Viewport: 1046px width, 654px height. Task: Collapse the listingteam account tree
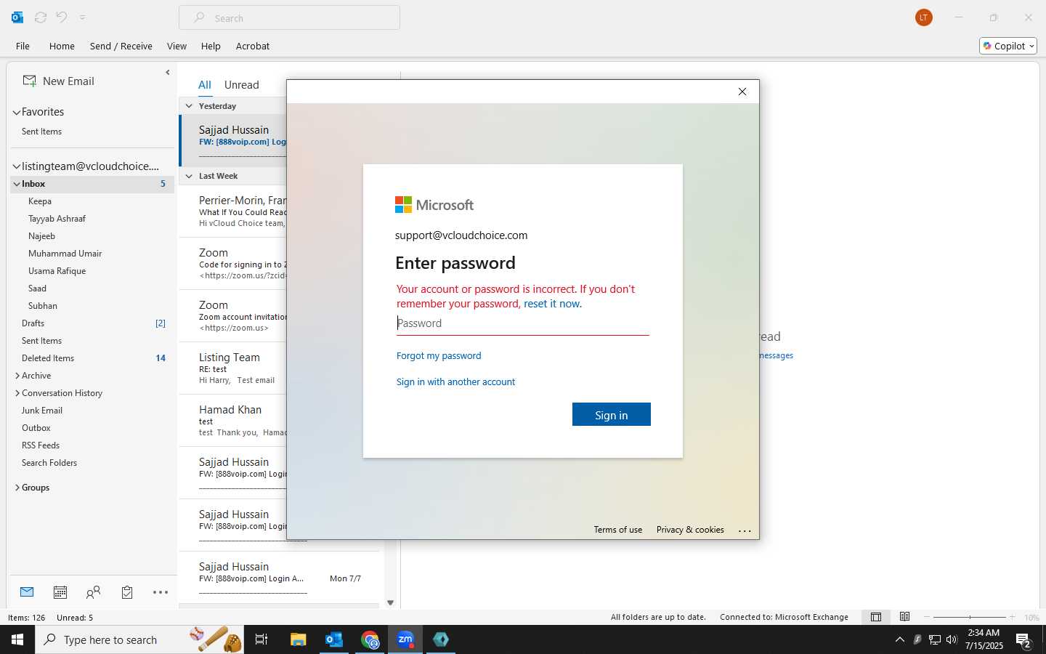[x=17, y=166]
